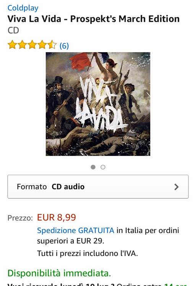Open the Formato CD audio selector
195x286 pixels.
pyautogui.click(x=98, y=186)
